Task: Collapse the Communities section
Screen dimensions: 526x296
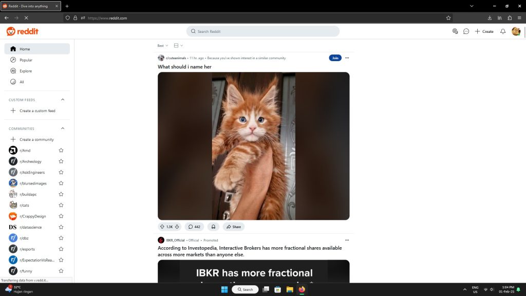Action: click(63, 128)
